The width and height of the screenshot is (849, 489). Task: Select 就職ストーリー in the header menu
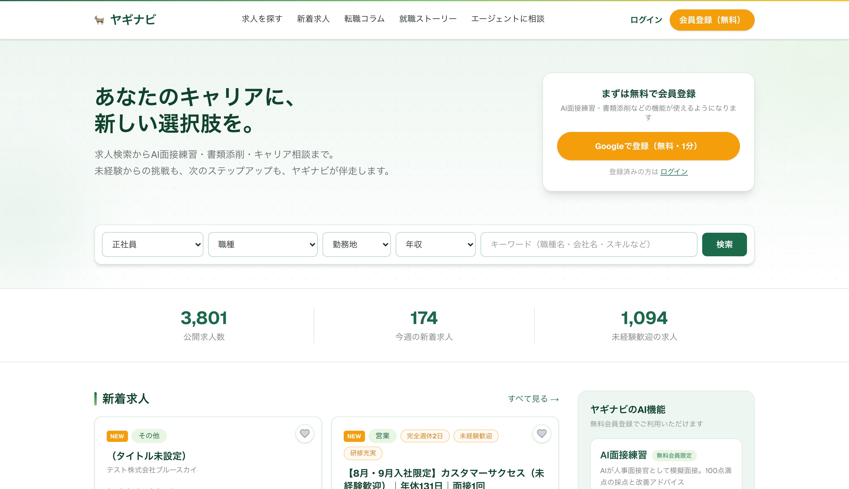point(428,19)
